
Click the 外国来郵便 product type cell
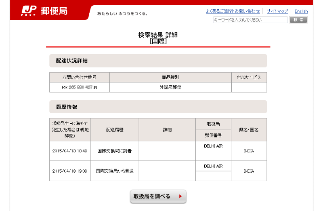tap(170, 87)
